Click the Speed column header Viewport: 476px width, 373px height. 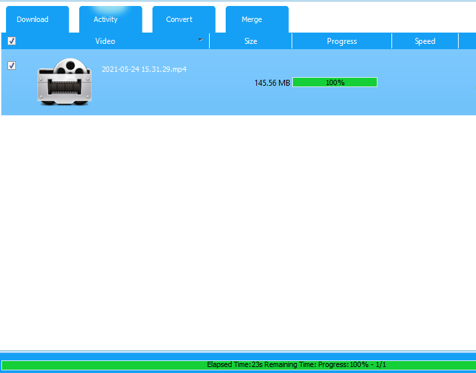425,41
